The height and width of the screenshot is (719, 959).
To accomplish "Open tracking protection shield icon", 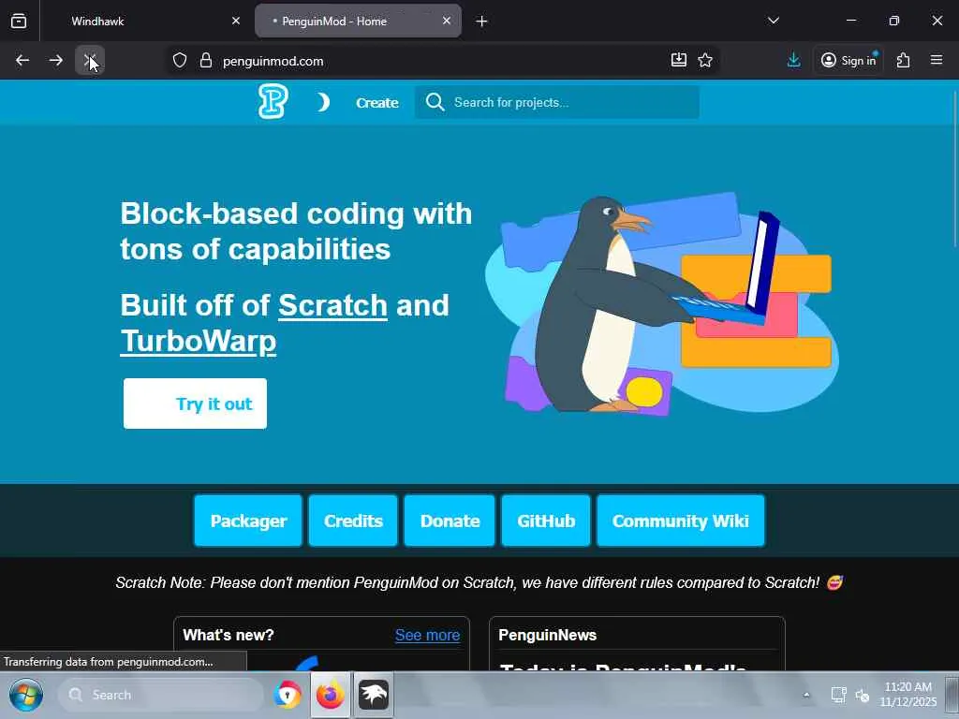I will (179, 60).
